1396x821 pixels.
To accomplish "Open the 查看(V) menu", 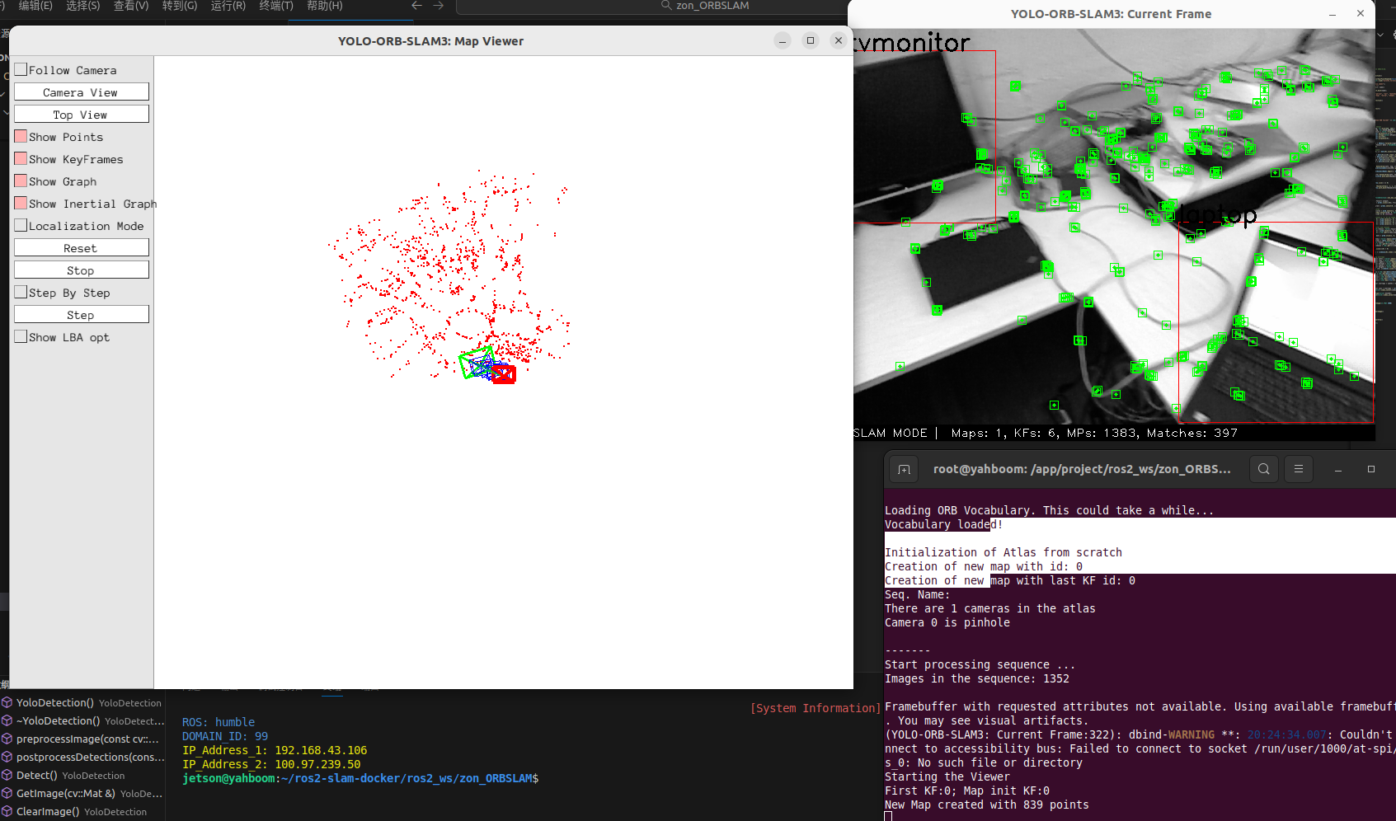I will pos(131,6).
